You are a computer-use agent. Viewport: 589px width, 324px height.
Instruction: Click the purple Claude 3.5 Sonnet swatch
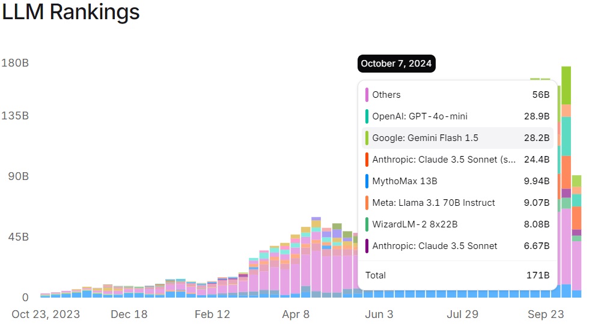367,246
